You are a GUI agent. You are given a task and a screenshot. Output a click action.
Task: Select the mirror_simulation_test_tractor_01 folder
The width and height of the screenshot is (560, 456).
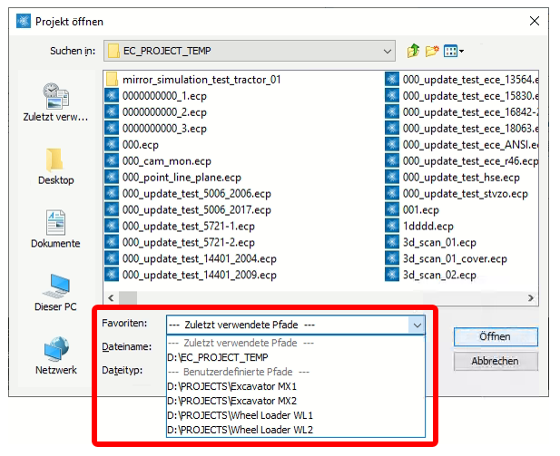(x=201, y=79)
